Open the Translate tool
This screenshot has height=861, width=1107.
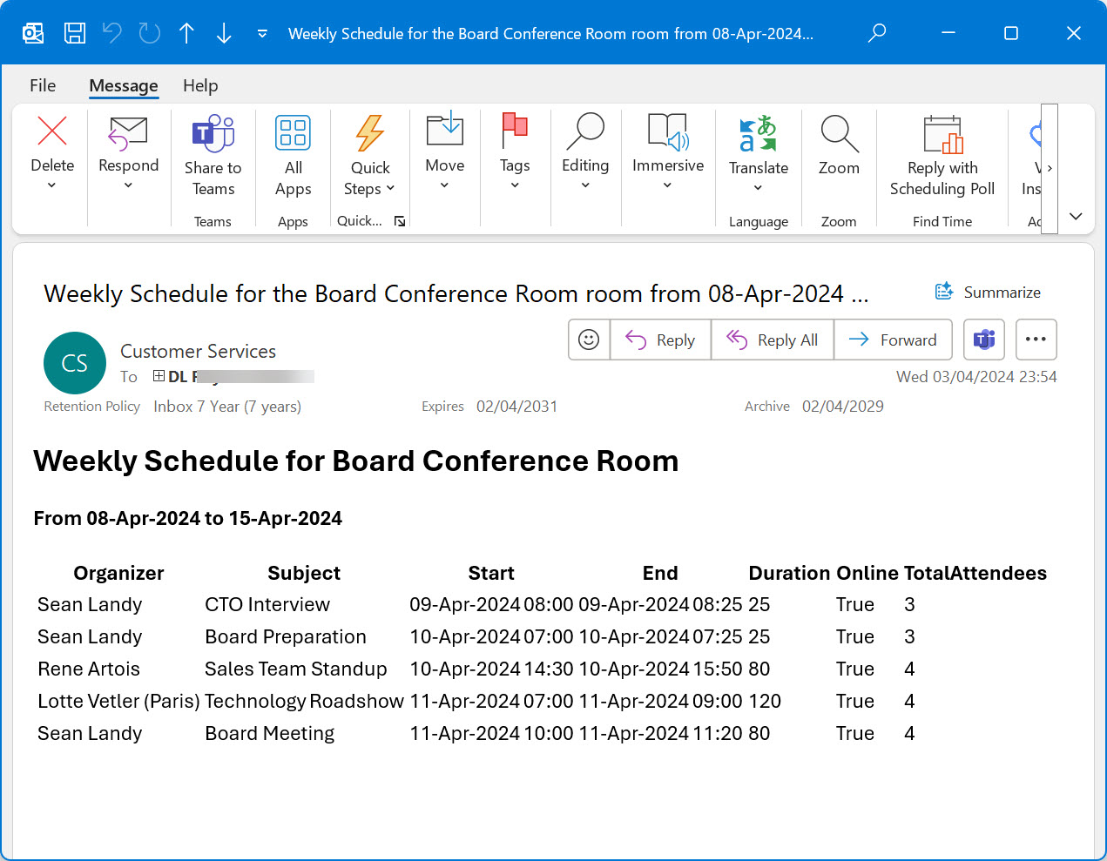[x=757, y=157]
